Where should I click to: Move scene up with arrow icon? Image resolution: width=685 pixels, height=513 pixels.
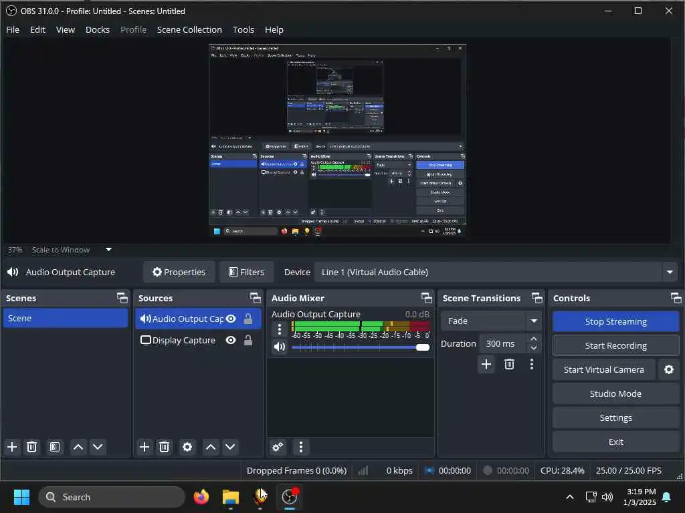click(x=78, y=447)
